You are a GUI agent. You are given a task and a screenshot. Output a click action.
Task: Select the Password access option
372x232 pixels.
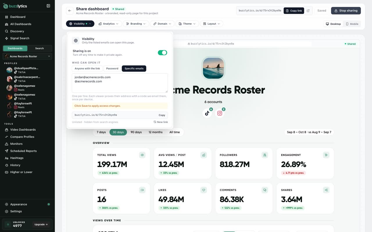[x=112, y=68]
